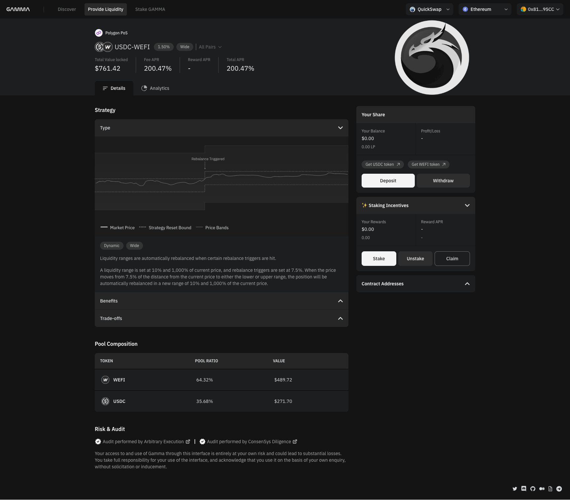Open the Provide Liquidity page
The height and width of the screenshot is (500, 570).
tap(106, 9)
